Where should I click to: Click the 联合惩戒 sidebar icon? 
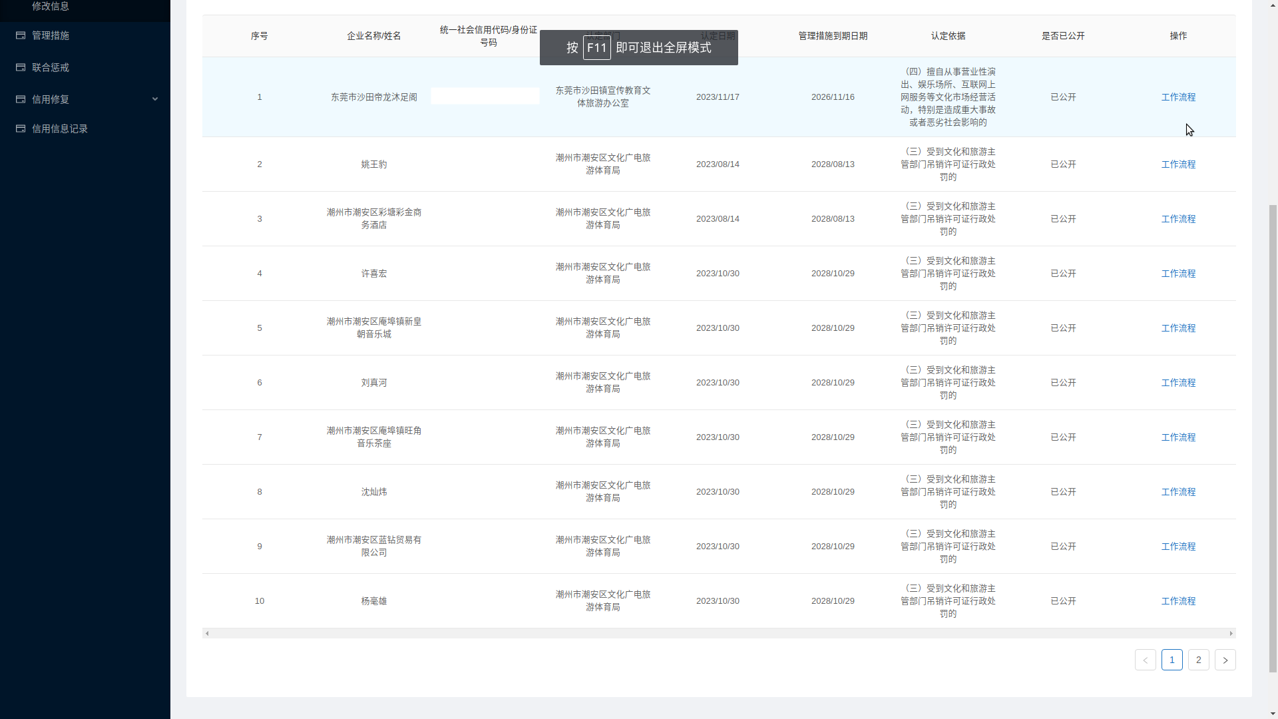(x=20, y=67)
